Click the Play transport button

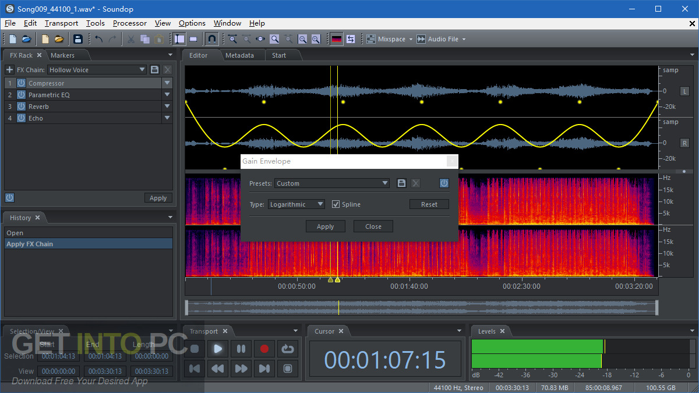click(x=218, y=349)
